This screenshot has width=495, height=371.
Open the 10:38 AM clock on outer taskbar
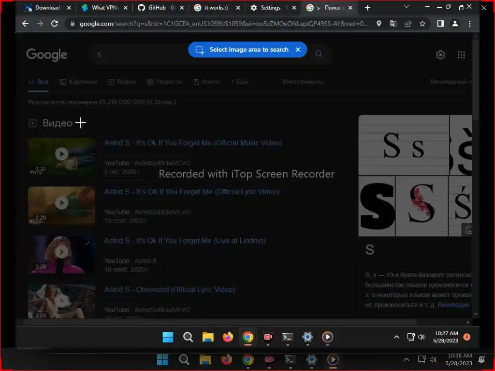[x=459, y=359]
